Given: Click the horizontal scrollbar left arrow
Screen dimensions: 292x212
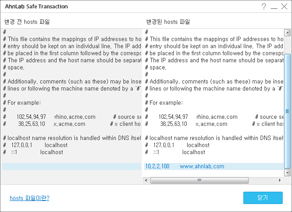Looking at the screenshot, I should tap(146, 180).
